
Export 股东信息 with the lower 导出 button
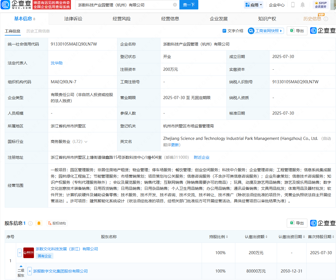point(297,223)
